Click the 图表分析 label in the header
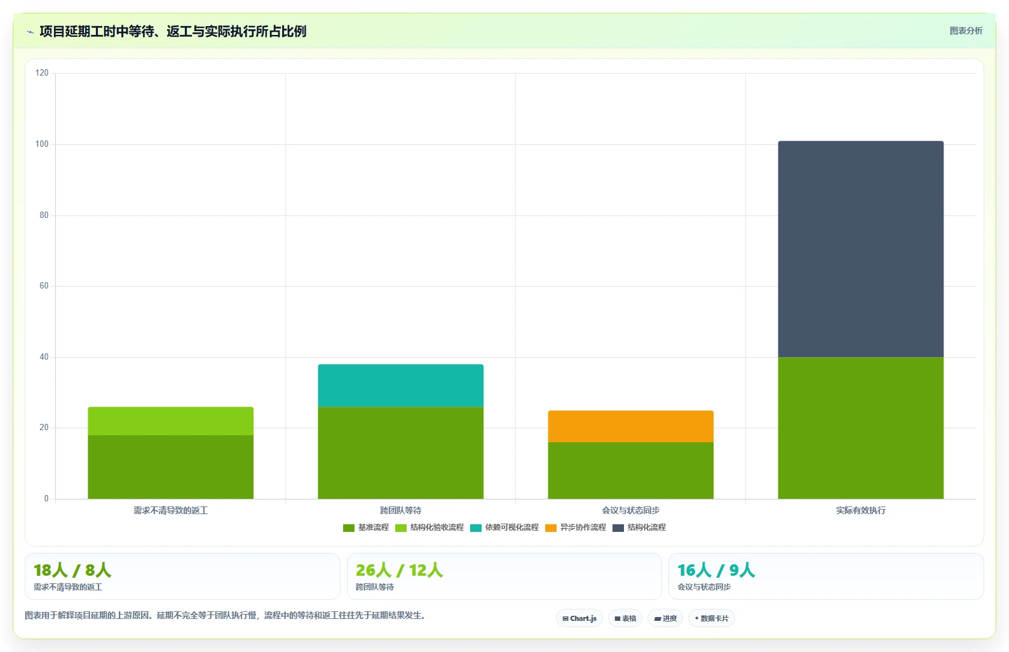This screenshot has height=652, width=1009. [x=966, y=31]
